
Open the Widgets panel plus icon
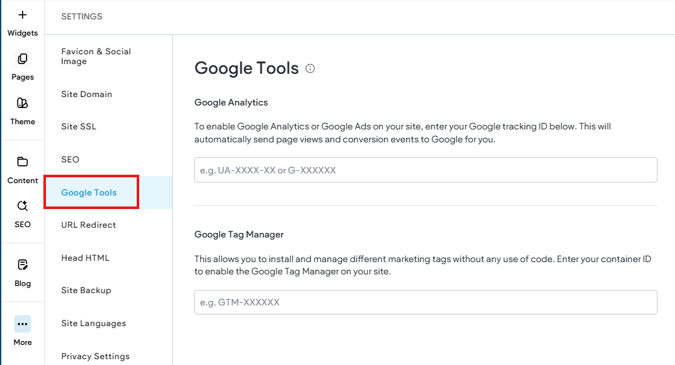coord(23,15)
